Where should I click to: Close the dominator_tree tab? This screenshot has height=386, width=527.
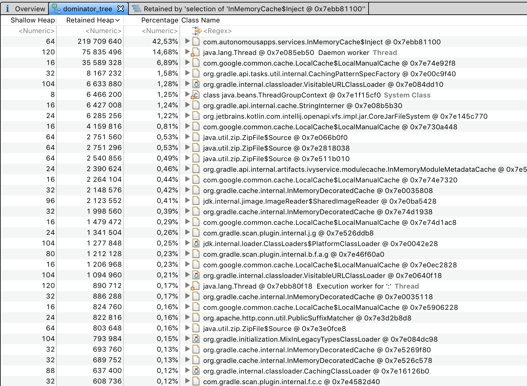click(121, 8)
